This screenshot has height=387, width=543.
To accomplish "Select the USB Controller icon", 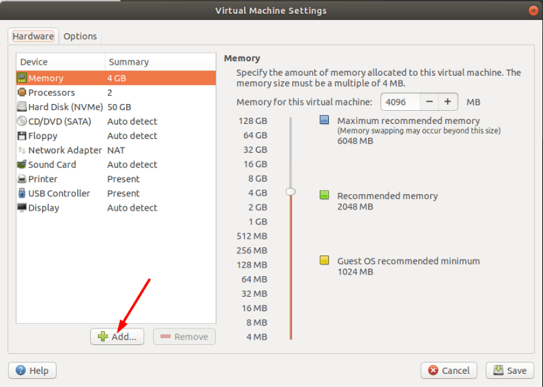I will (22, 193).
